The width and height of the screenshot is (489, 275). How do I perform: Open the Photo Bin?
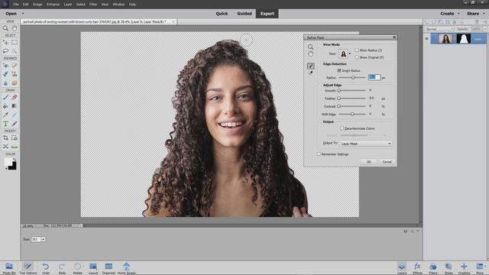tap(9, 268)
